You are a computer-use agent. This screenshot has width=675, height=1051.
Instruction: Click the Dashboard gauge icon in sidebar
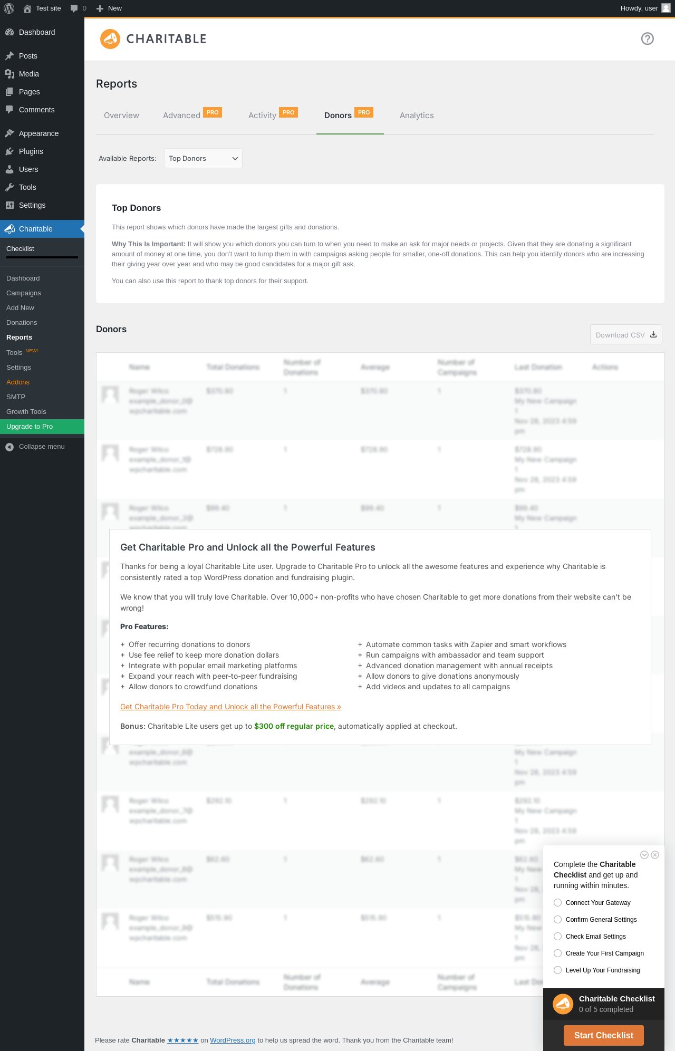point(9,32)
